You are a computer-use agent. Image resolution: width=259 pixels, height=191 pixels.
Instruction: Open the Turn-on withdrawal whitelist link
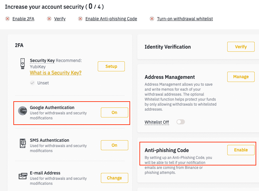[x=185, y=19]
